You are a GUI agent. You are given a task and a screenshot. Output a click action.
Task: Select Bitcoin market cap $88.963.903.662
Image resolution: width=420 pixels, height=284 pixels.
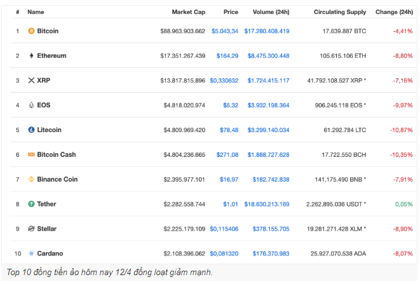tap(183, 31)
